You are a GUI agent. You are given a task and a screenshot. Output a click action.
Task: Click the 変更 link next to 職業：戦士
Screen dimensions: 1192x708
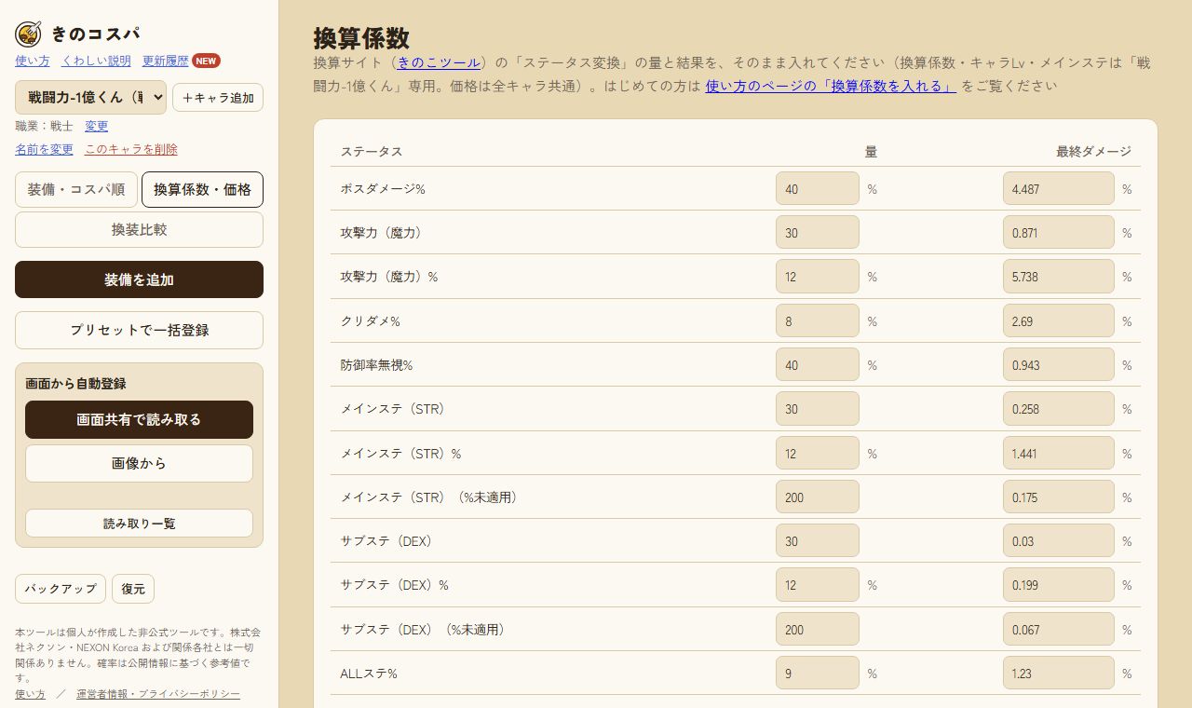pyautogui.click(x=97, y=126)
